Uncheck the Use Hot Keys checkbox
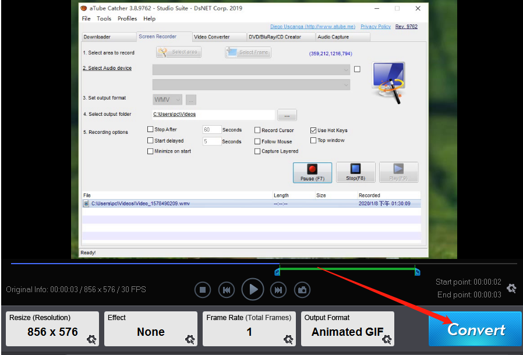The height and width of the screenshot is (355, 523). tap(313, 130)
